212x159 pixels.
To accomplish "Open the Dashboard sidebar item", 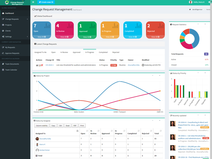I will click(x=15, y=13).
